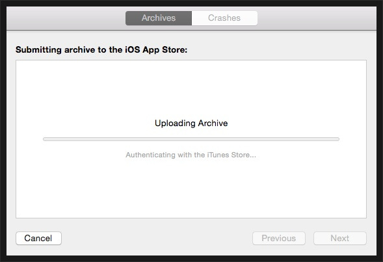The image size is (383, 262).
Task: Click the word Archive in Uploading Archive
Action: tap(213, 124)
